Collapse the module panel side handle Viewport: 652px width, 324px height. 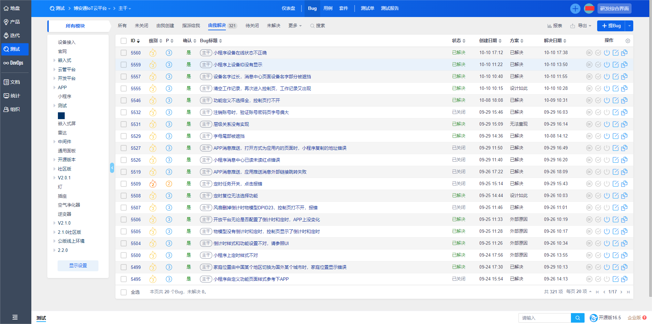[112, 167]
